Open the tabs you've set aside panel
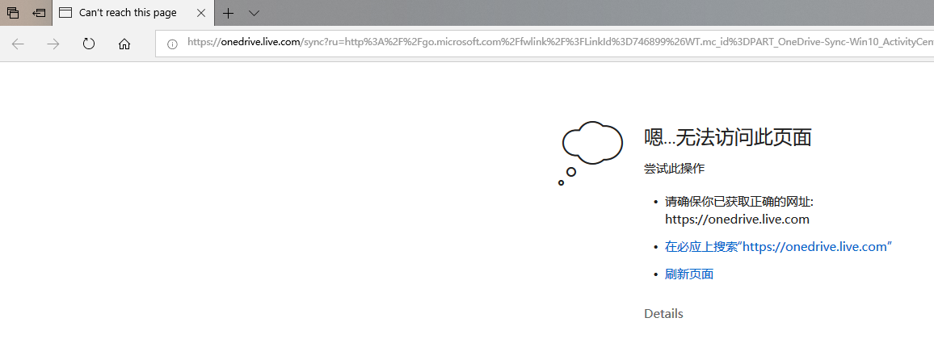 coord(12,12)
